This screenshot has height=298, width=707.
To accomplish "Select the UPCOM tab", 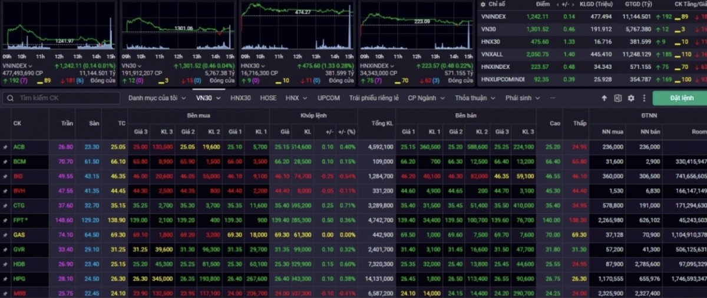I will pos(328,98).
